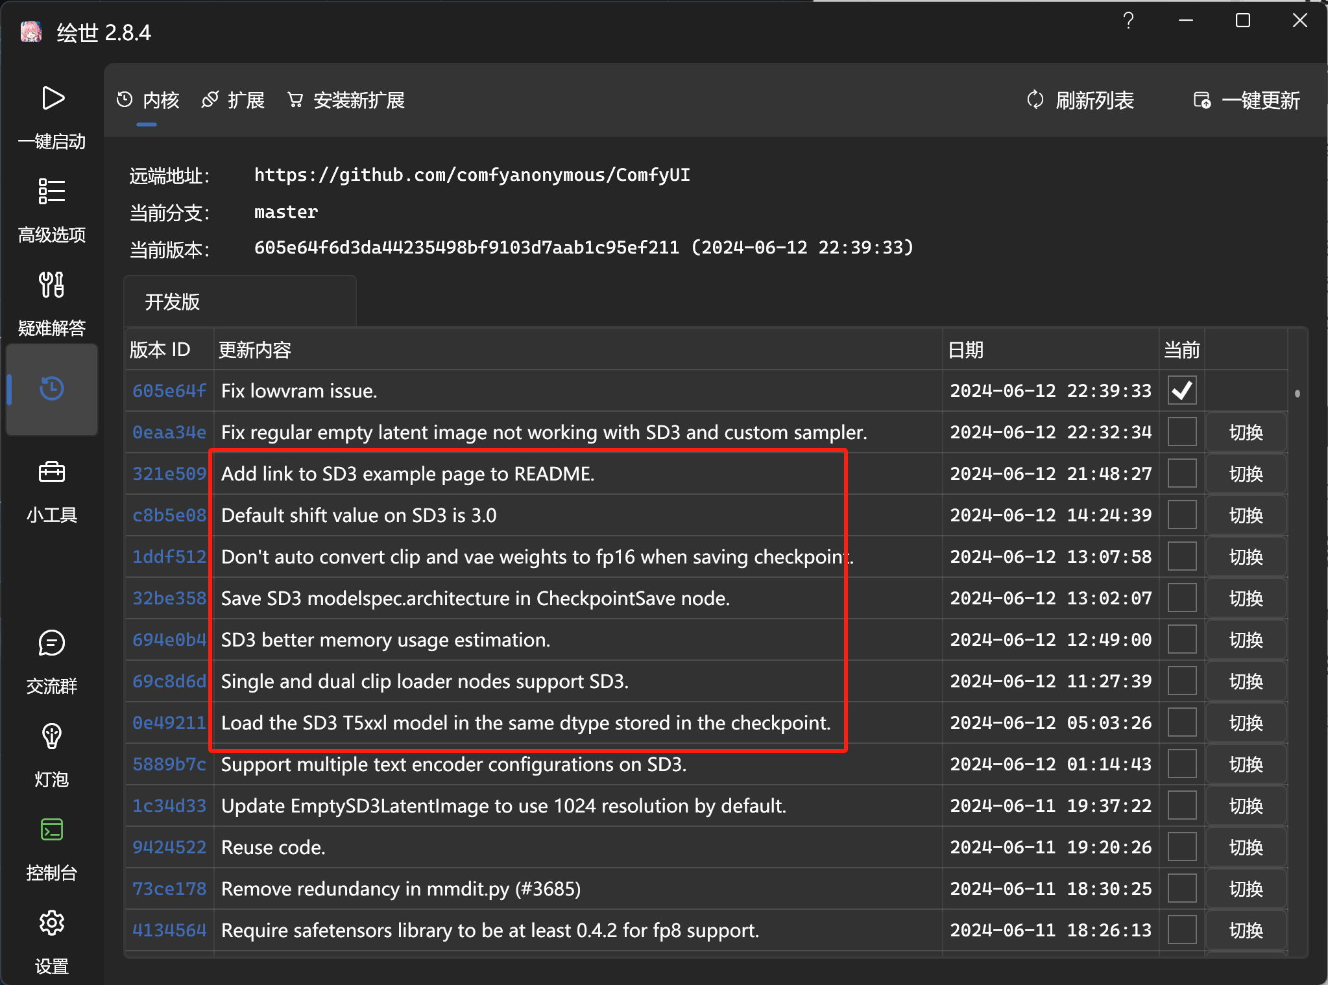
Task: Open the community chat bubble icon
Action: (52, 643)
